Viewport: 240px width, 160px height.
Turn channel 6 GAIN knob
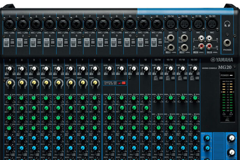coord(71,69)
